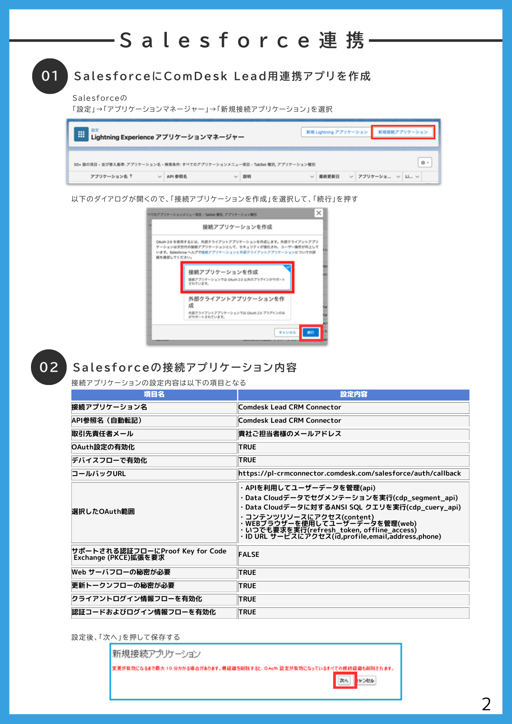Viewport: 512px width, 724px height.
Task: Click the 接続アプリケーション名 row label
Action: click(110, 407)
